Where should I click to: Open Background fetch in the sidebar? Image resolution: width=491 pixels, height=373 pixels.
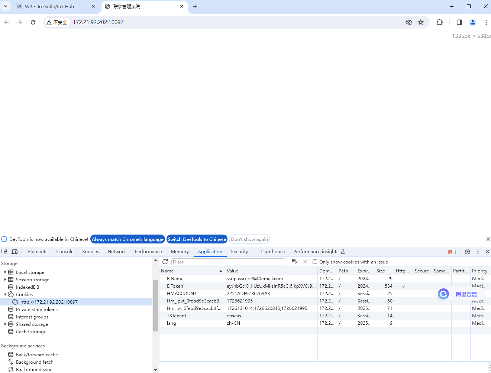[35, 362]
